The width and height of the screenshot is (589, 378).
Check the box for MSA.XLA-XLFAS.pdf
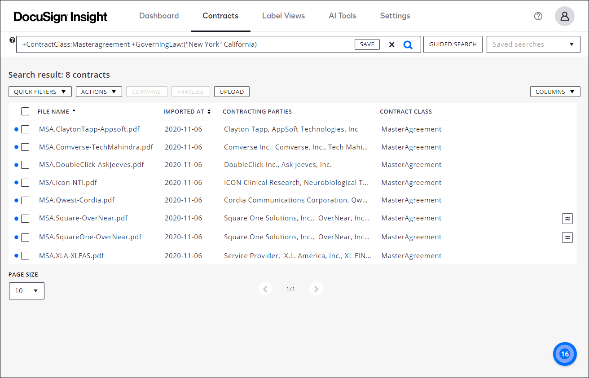pos(25,255)
